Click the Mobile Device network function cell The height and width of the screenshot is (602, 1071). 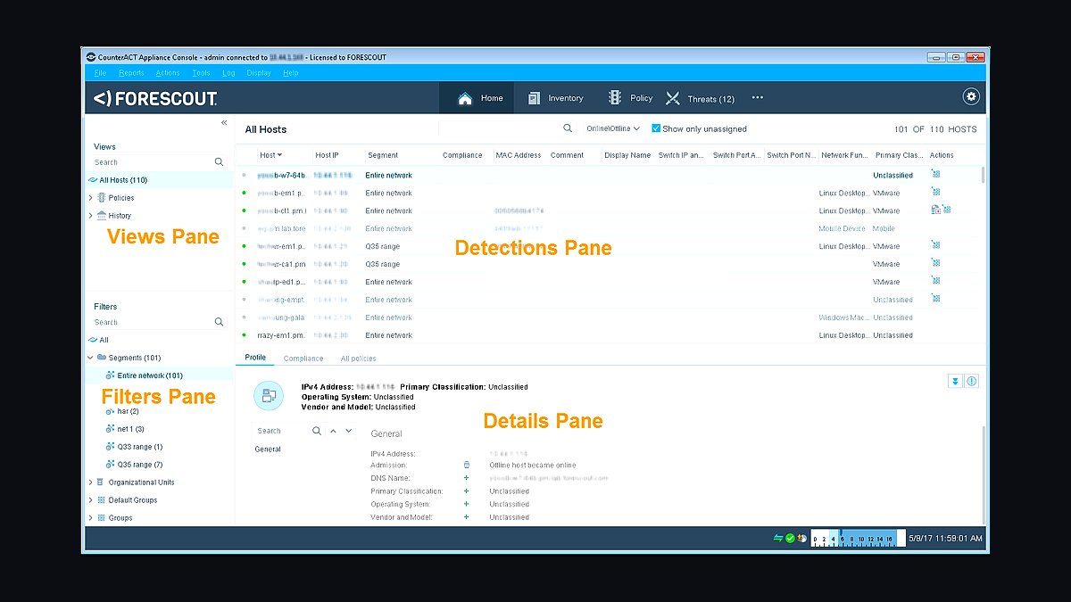(843, 228)
